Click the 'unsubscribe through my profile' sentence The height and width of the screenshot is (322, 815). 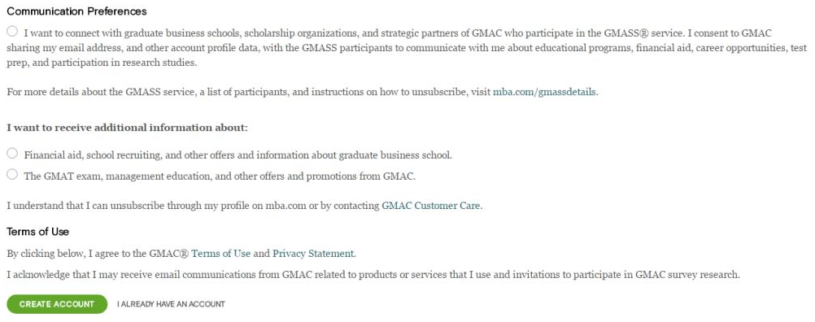(245, 206)
